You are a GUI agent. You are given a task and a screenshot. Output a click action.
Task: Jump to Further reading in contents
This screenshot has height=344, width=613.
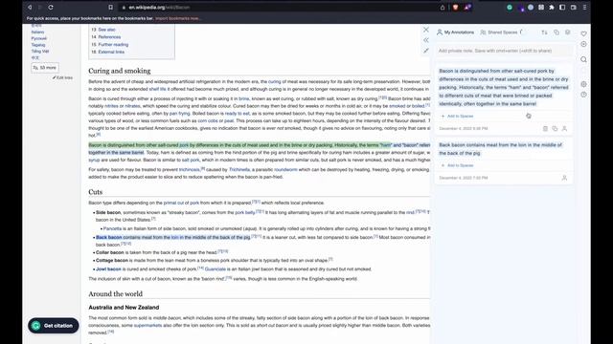(x=113, y=45)
